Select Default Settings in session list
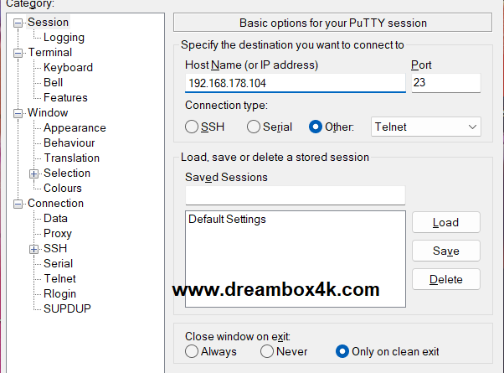The height and width of the screenshot is (373, 504). 227,219
